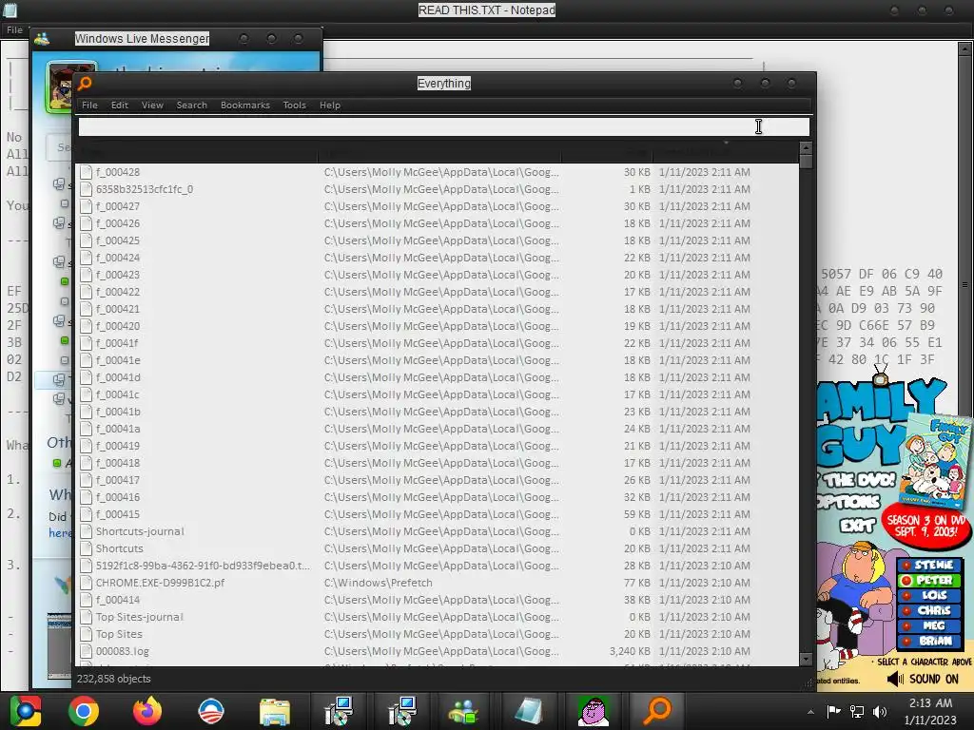Click the Everything vertical scrollbar thumb

(x=806, y=162)
